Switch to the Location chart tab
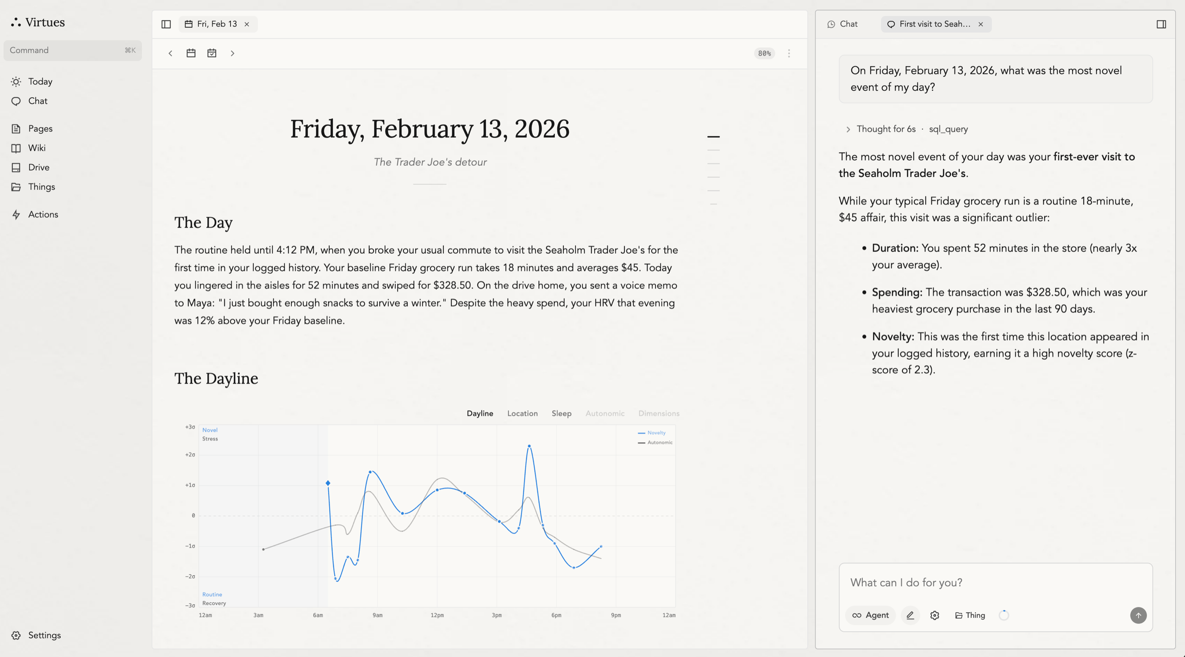1185x657 pixels. (522, 413)
